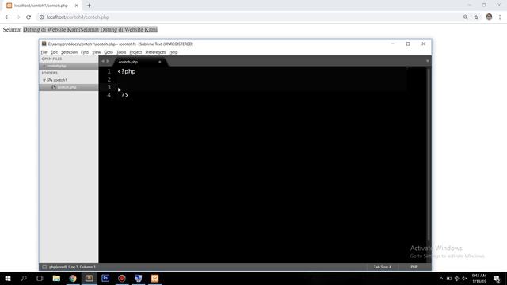Image resolution: width=507 pixels, height=285 pixels.
Task: Open Windows search from taskbar
Action: pos(24,278)
